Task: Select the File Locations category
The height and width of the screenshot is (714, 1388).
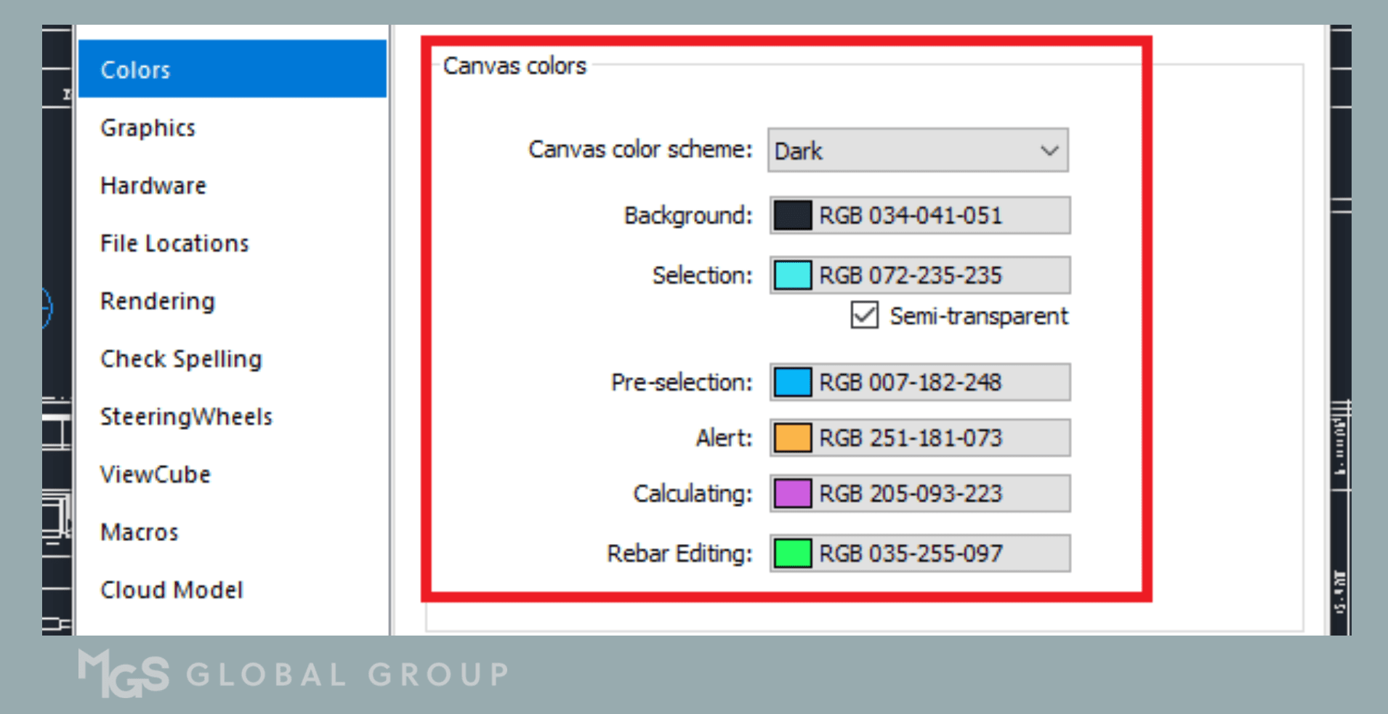Action: click(x=174, y=243)
